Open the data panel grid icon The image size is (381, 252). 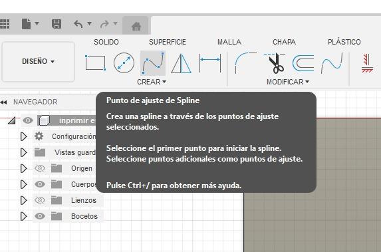(x=5, y=24)
